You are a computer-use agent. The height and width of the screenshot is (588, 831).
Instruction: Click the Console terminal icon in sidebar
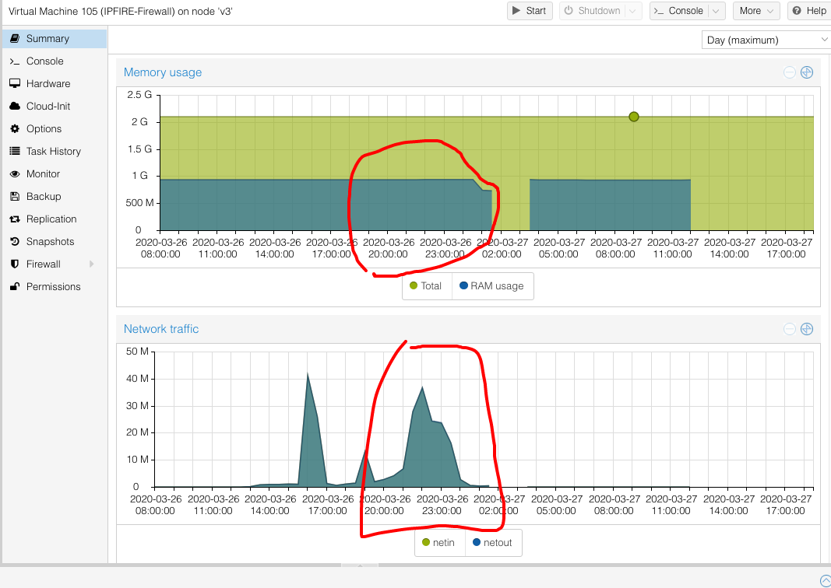(15, 61)
